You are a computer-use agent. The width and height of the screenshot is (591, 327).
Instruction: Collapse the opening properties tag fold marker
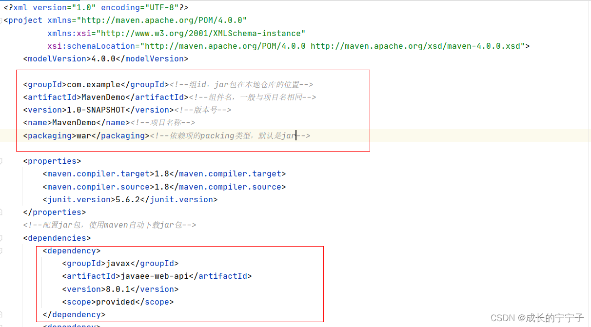(x=1, y=161)
